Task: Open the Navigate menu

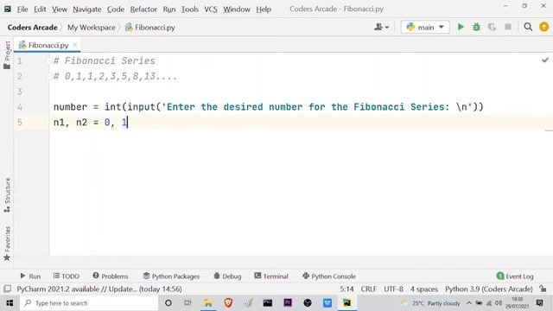Action: [87, 10]
